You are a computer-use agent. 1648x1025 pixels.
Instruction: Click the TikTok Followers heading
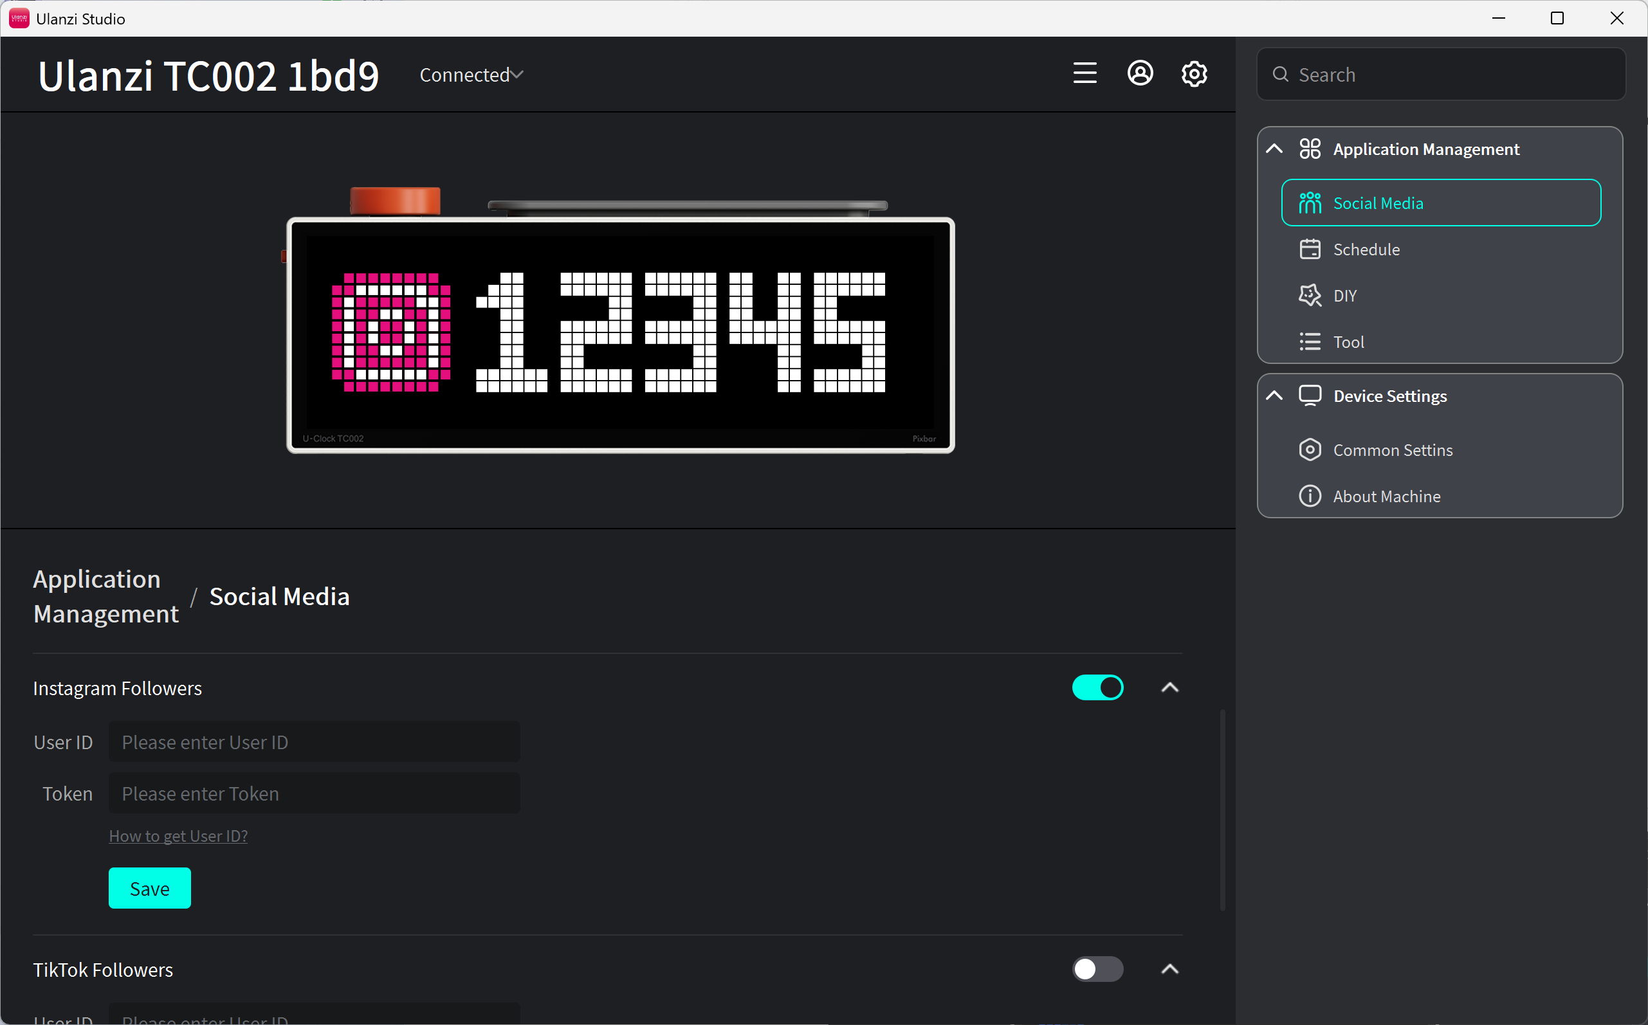click(103, 970)
